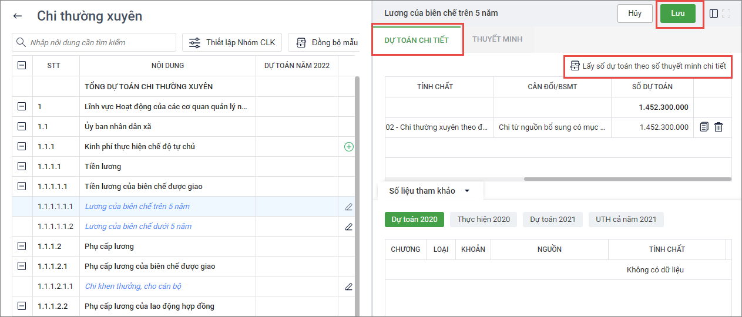The height and width of the screenshot is (317, 742).
Task: Click the Hủy button
Action: [x=634, y=14]
